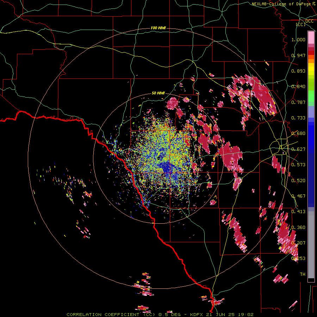Select the 0.680 legend value
Screen dimensions: 317x317
point(298,133)
